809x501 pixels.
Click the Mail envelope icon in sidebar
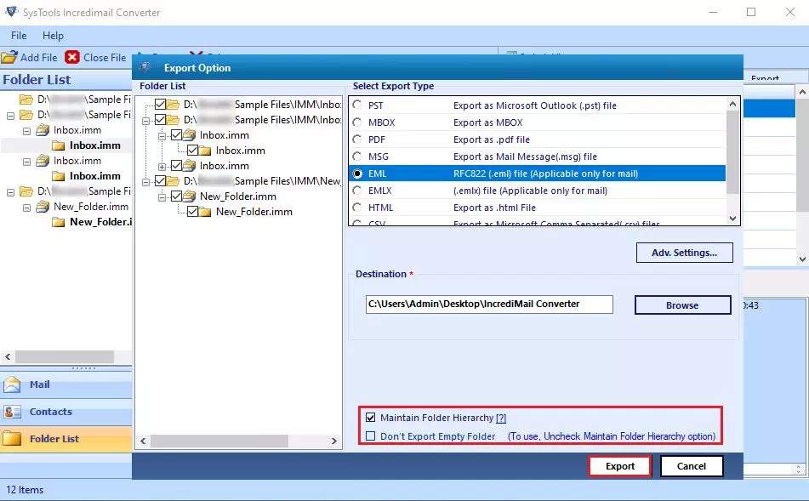(x=12, y=384)
